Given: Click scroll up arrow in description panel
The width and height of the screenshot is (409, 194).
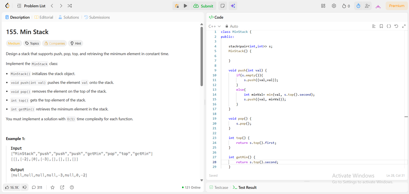Looking at the screenshot, I should [x=202, y=24].
